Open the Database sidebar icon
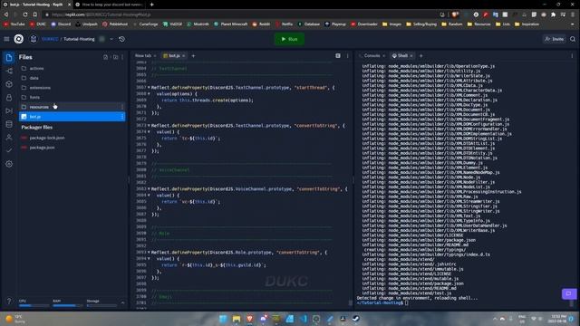Screen dimensions: 580x326 9,124
